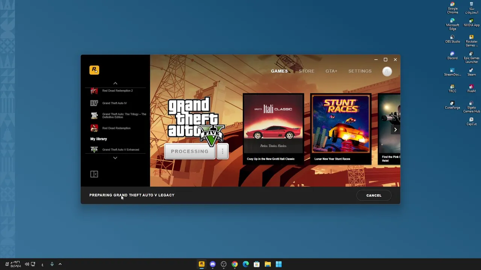Open Discord desktop shortcut
This screenshot has height=270, width=481.
452,55
